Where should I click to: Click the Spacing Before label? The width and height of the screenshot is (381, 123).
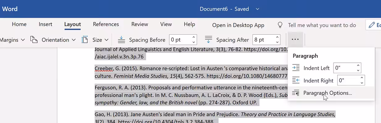pos(147,40)
